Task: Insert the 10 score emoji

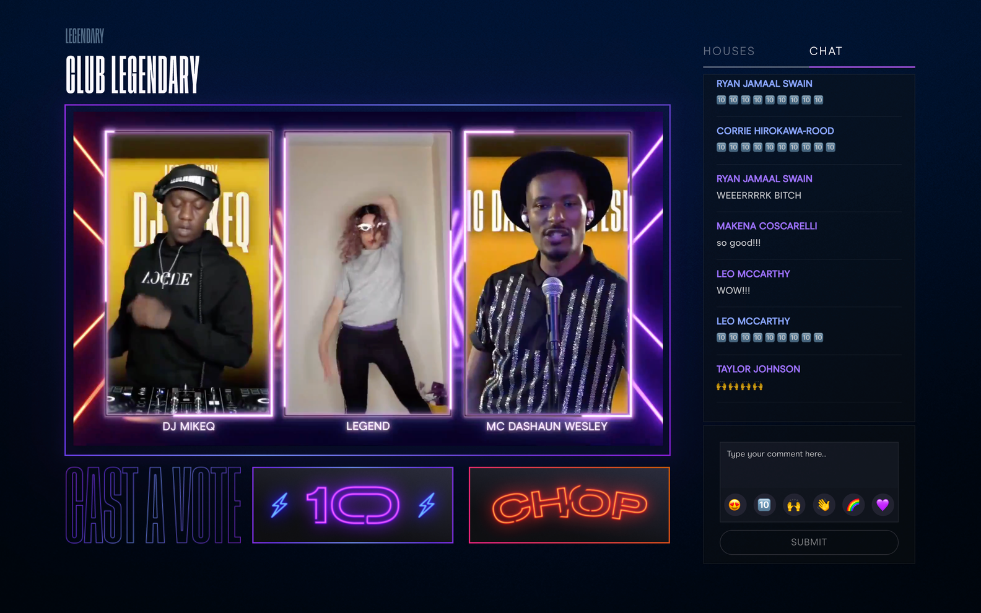Action: click(764, 505)
